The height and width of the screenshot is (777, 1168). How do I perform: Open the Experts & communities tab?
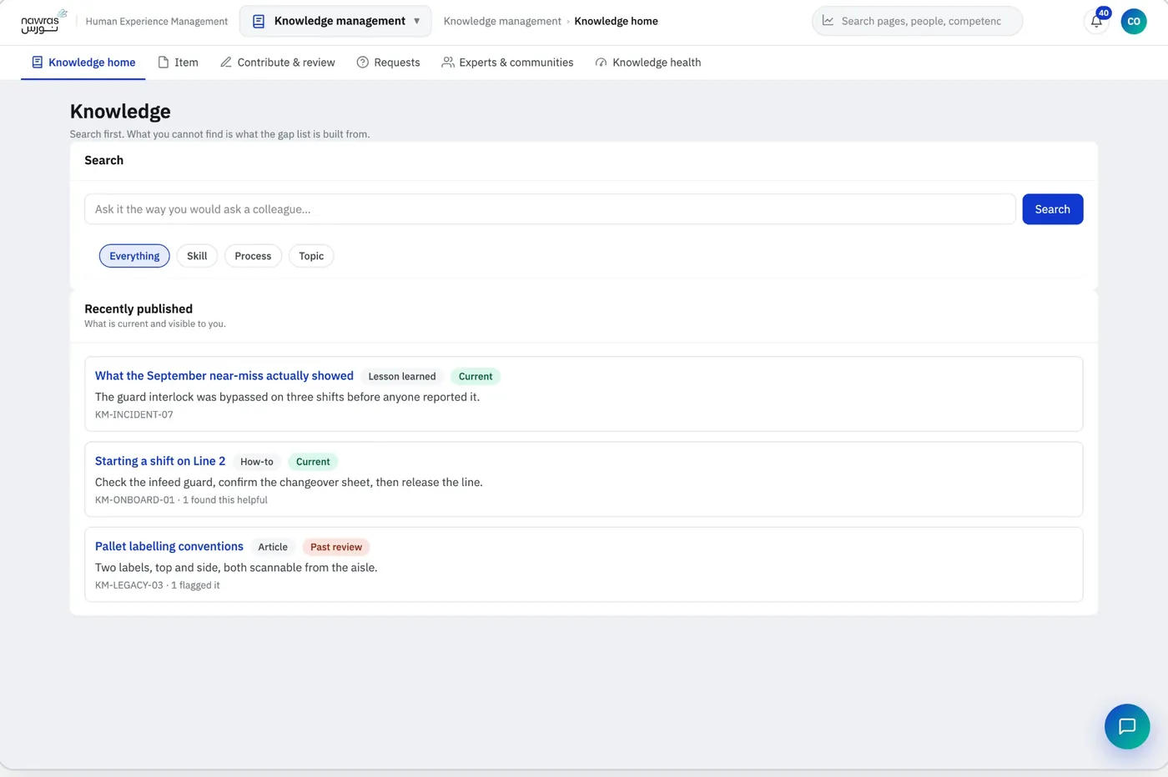tap(507, 63)
